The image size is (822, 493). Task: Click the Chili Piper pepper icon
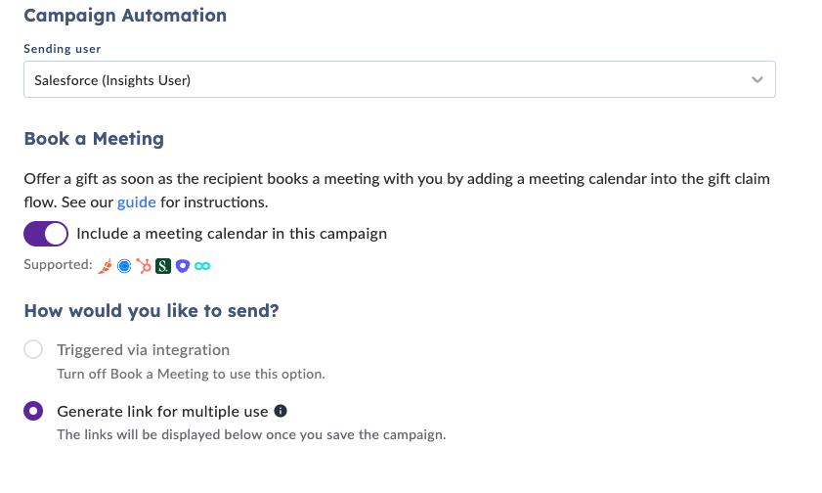(105, 266)
